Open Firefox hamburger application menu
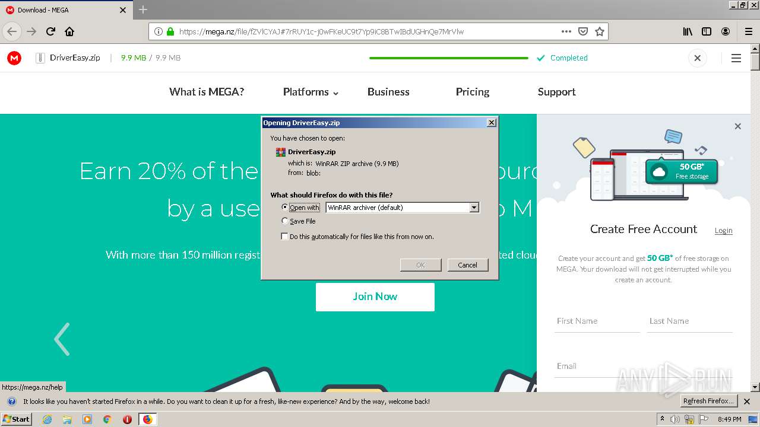The image size is (760, 427). (749, 31)
